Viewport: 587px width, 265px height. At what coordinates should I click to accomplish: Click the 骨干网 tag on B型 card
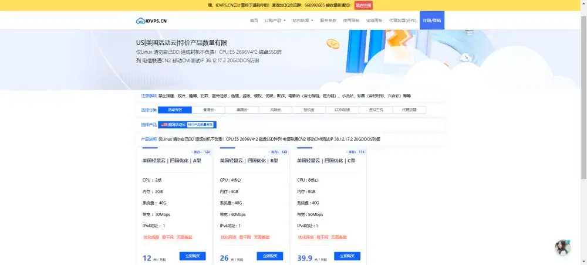coord(244,237)
